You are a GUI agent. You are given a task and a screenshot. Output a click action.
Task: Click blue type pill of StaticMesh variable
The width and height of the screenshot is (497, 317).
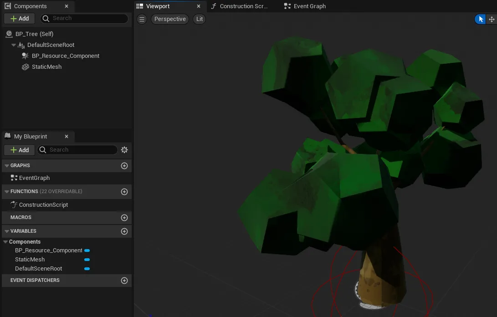point(87,260)
